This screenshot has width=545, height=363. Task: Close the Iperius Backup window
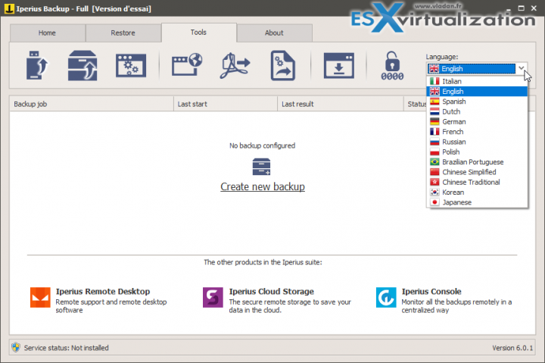[534, 8]
